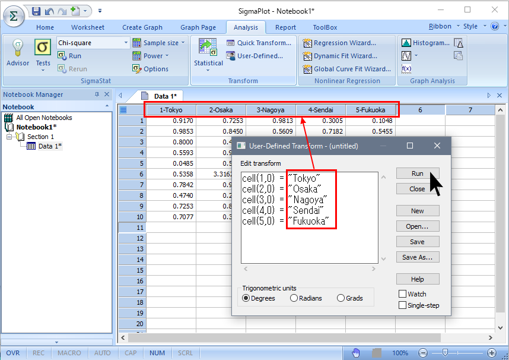The width and height of the screenshot is (509, 360).
Task: Click inside the Edit transform text box
Action: pyautogui.click(x=309, y=217)
